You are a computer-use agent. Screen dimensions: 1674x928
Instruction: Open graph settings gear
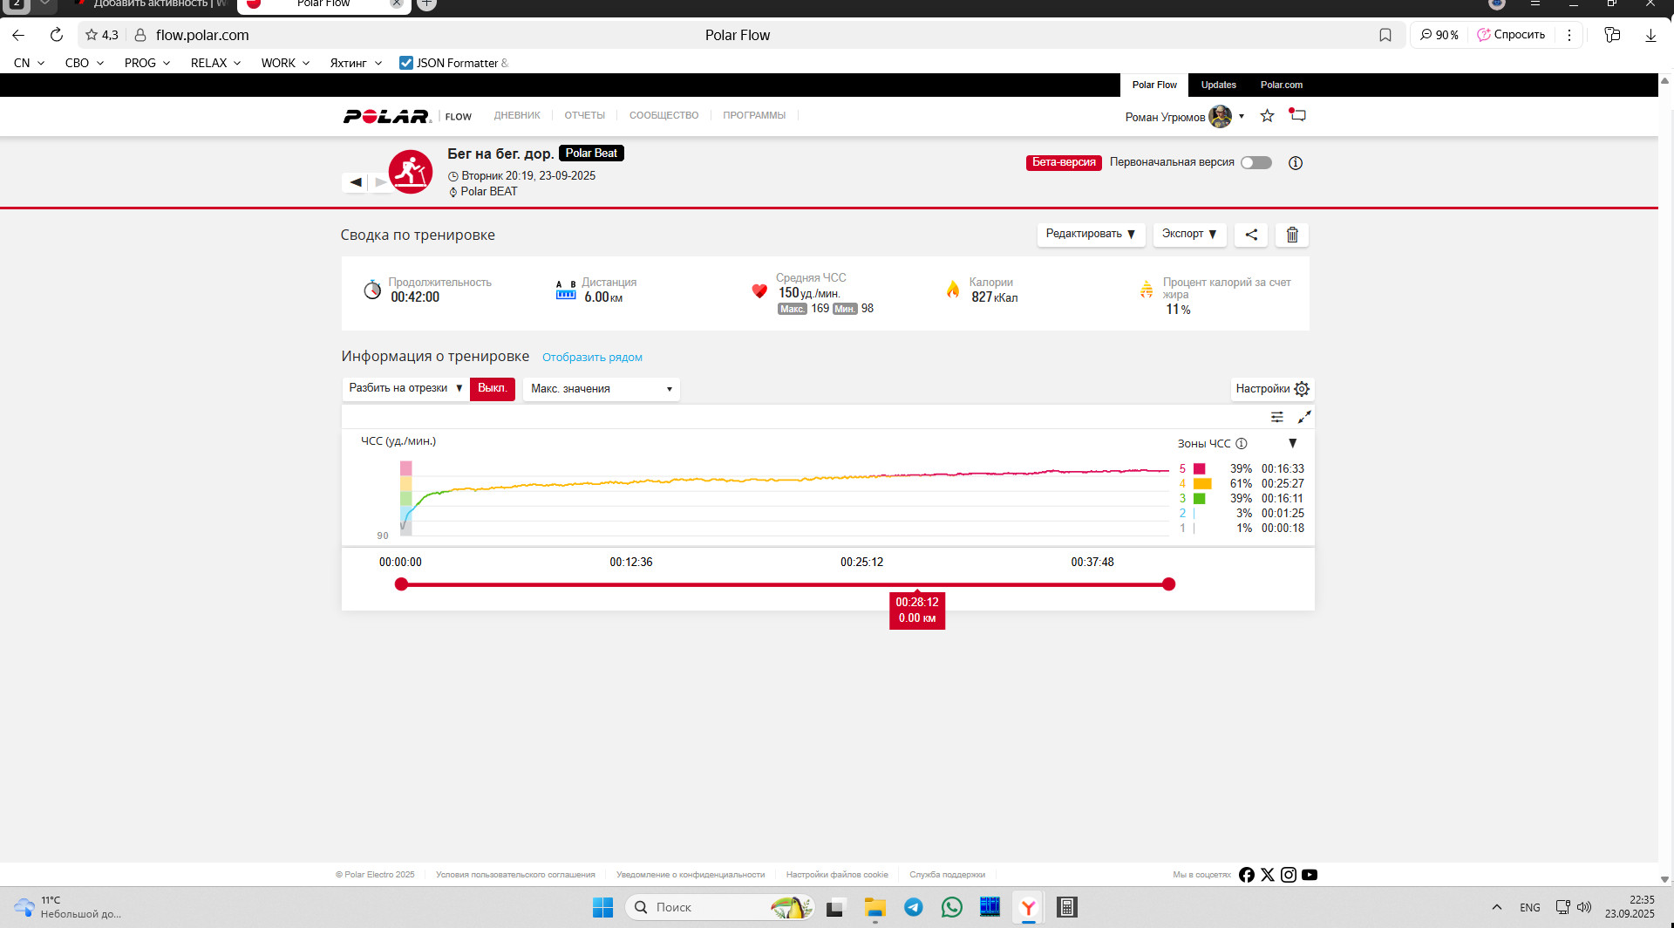1302,389
